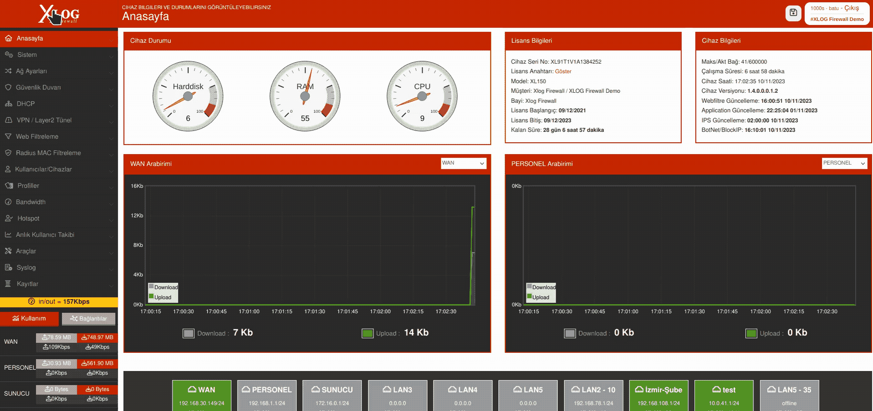The height and width of the screenshot is (411, 873).
Task: Open the PERSONEL interface dropdown
Action: (844, 163)
